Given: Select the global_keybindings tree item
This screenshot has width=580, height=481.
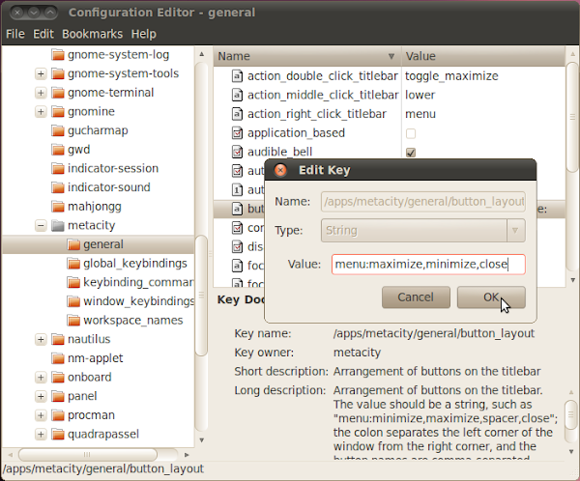Looking at the screenshot, I should 135,264.
